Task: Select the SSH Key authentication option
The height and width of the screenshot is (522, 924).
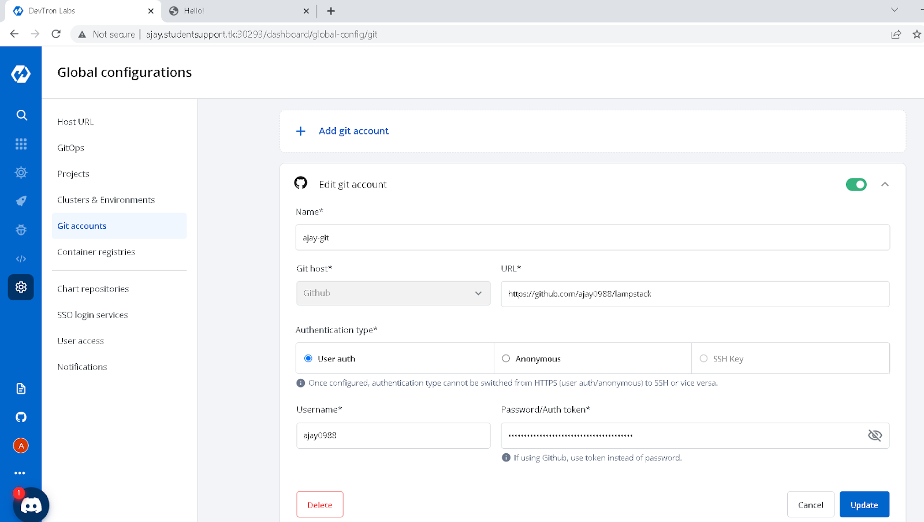Action: [703, 359]
